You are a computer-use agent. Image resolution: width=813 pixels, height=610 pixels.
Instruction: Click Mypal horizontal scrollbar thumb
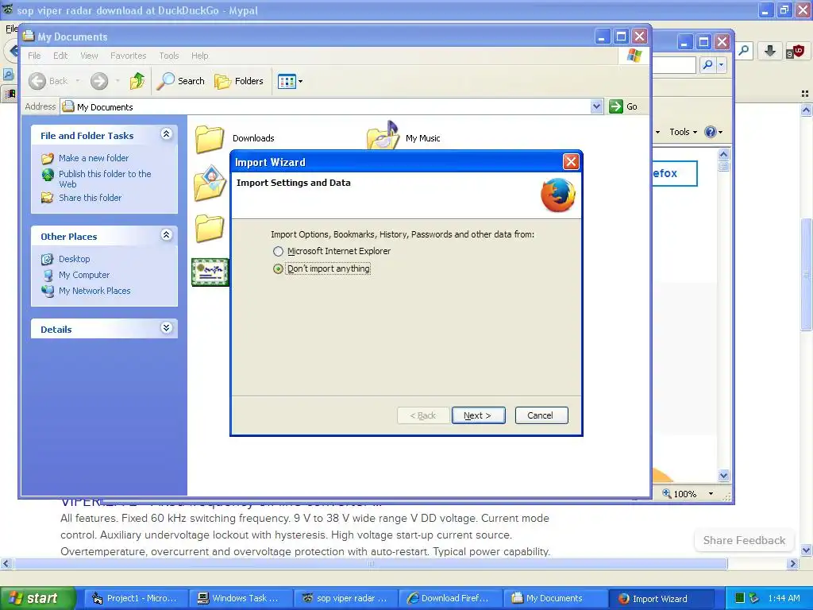[370, 564]
